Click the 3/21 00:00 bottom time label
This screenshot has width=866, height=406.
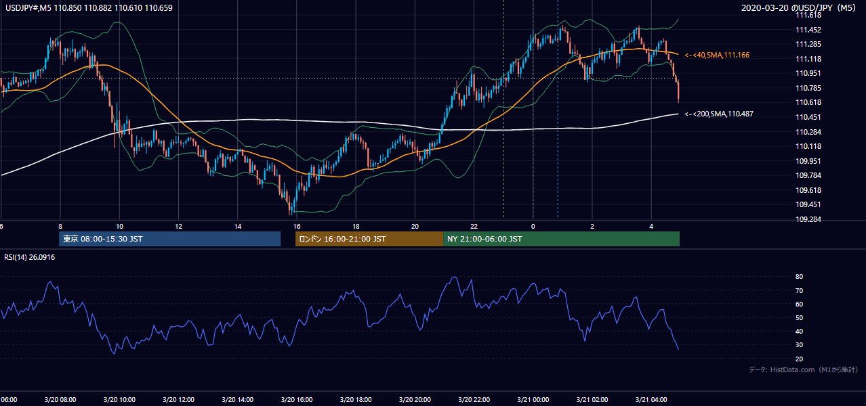click(533, 400)
